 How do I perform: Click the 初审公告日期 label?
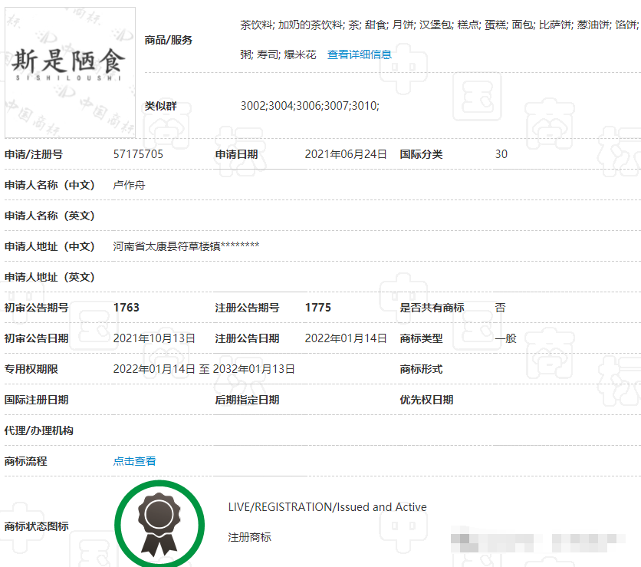click(36, 338)
